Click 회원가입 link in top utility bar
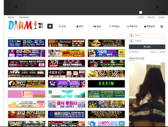168x127 pixels. pos(151,17)
